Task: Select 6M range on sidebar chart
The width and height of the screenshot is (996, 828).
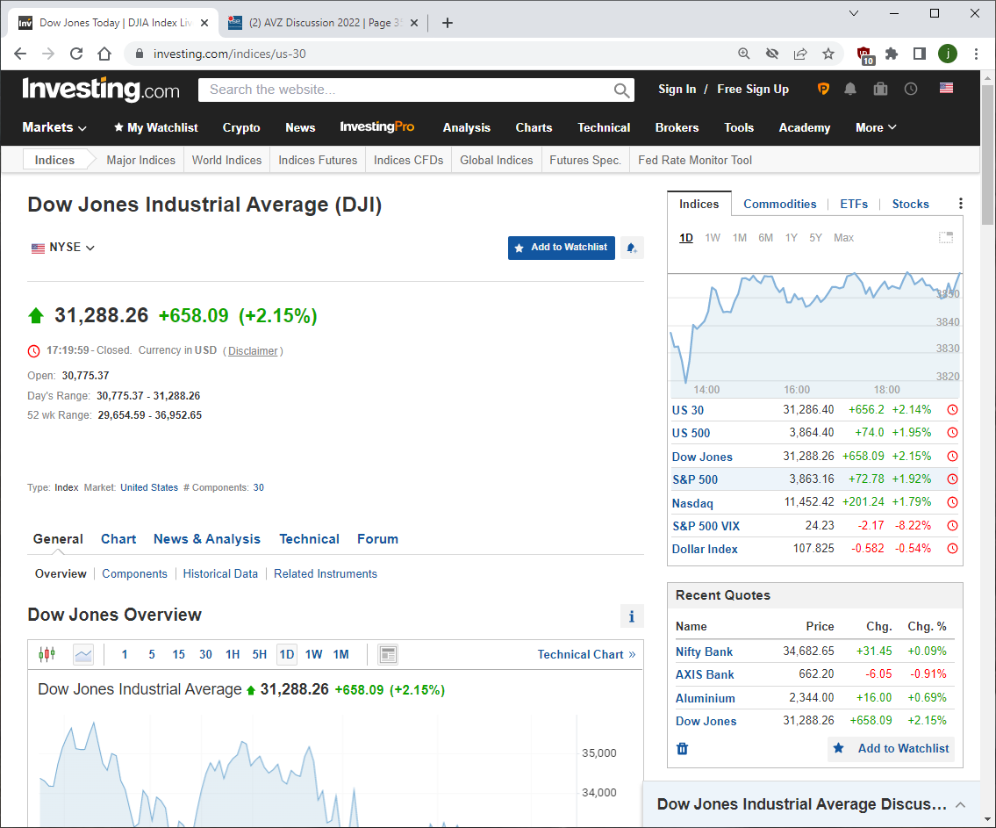Action: (x=765, y=238)
